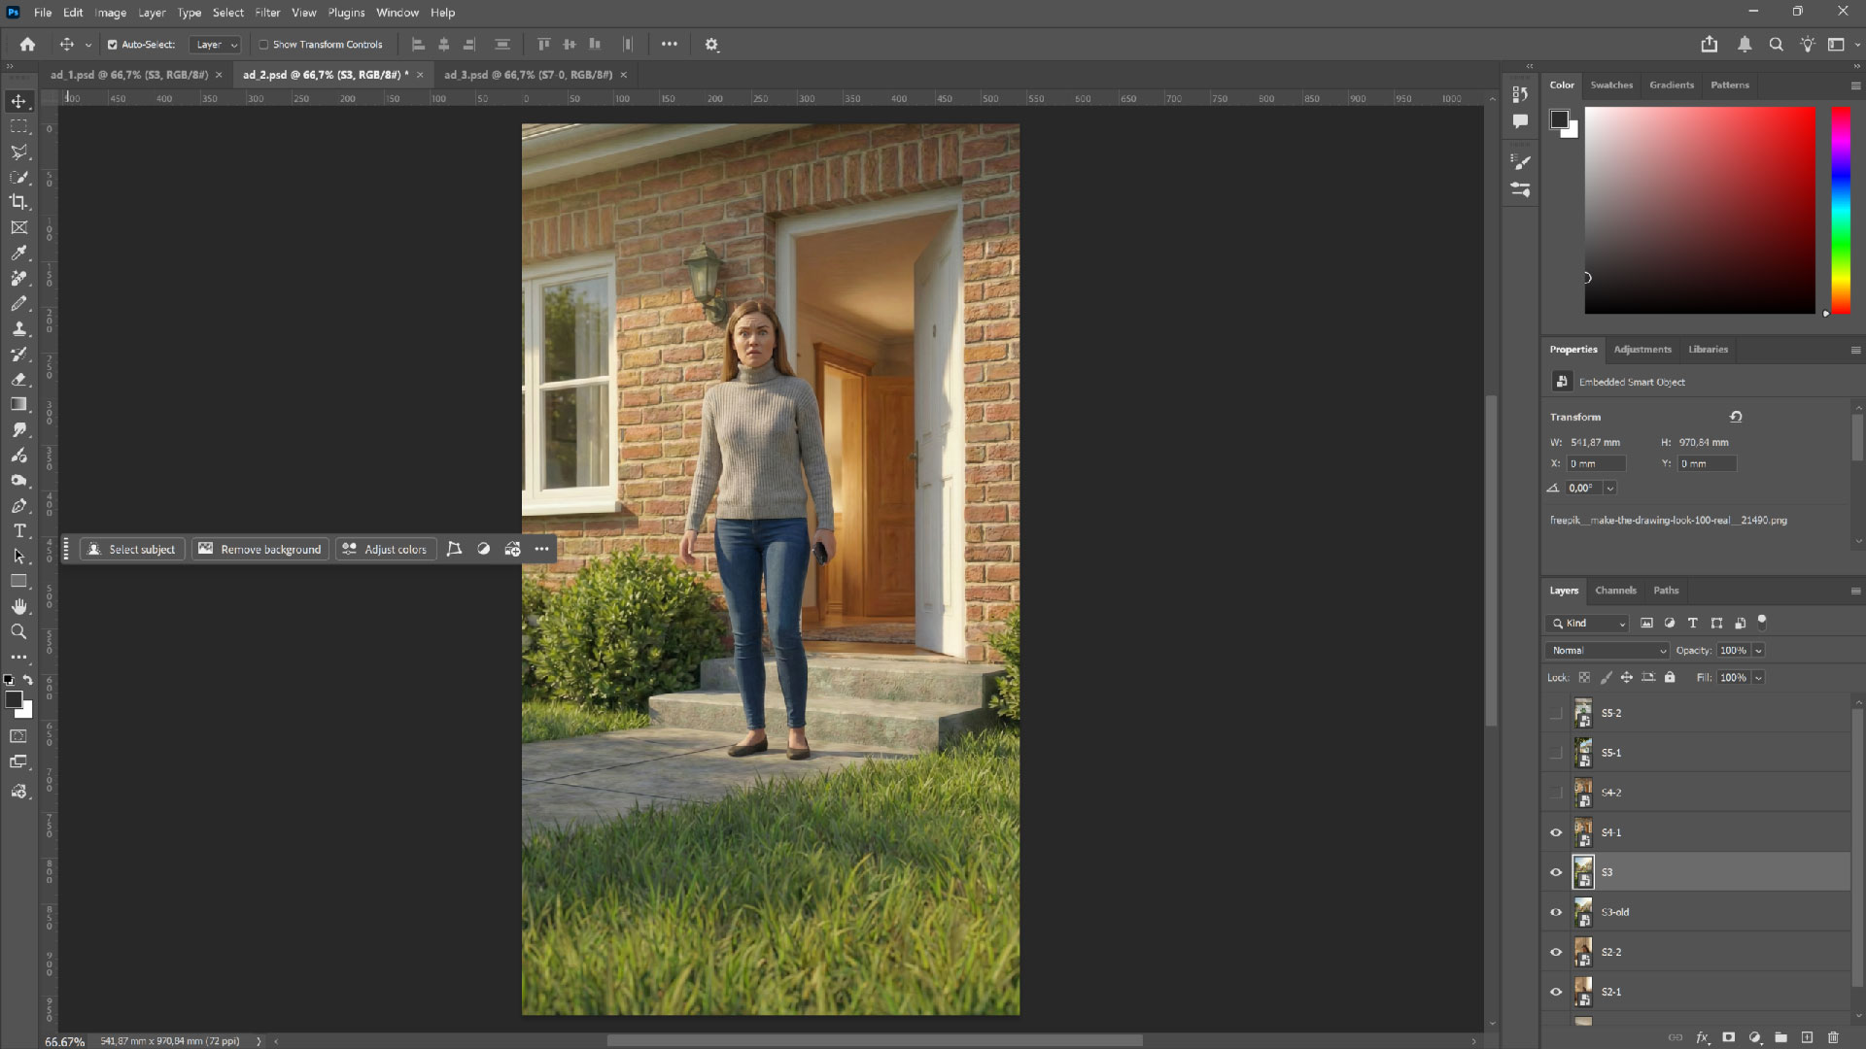Show the S5-2 layer
This screenshot has height=1049, width=1866.
[1556, 713]
